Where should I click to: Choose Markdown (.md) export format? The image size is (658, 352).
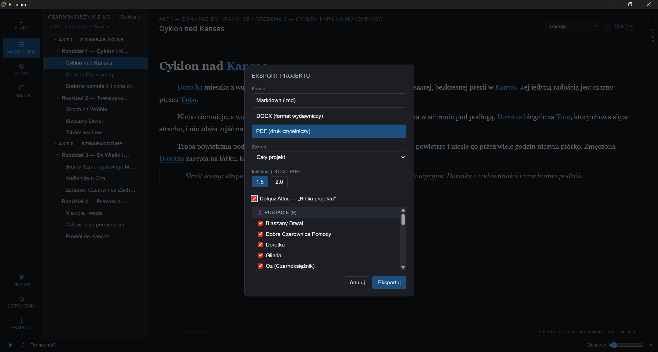329,100
